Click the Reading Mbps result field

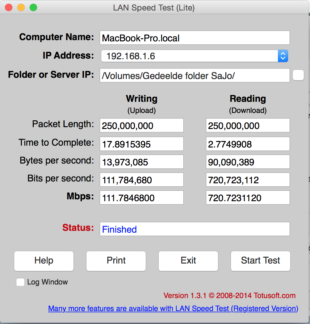(x=248, y=198)
